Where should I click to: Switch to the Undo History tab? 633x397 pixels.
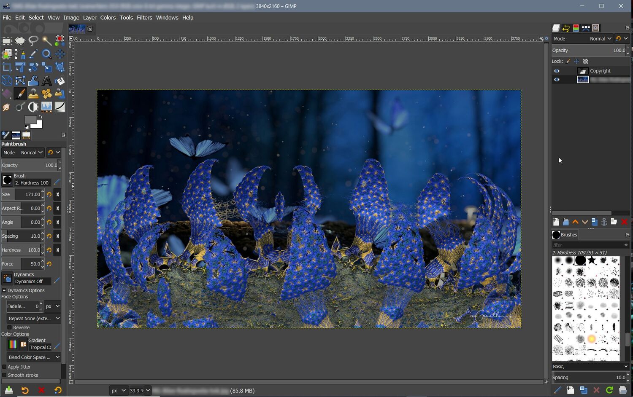point(566,28)
